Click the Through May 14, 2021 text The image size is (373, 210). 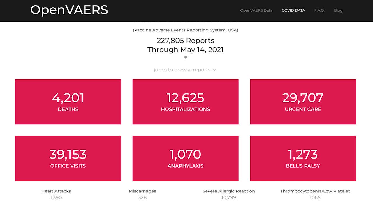(185, 50)
